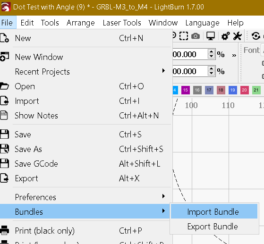Expand the toolbar overflow chevron
This screenshot has width=264, height=244.
234,55
